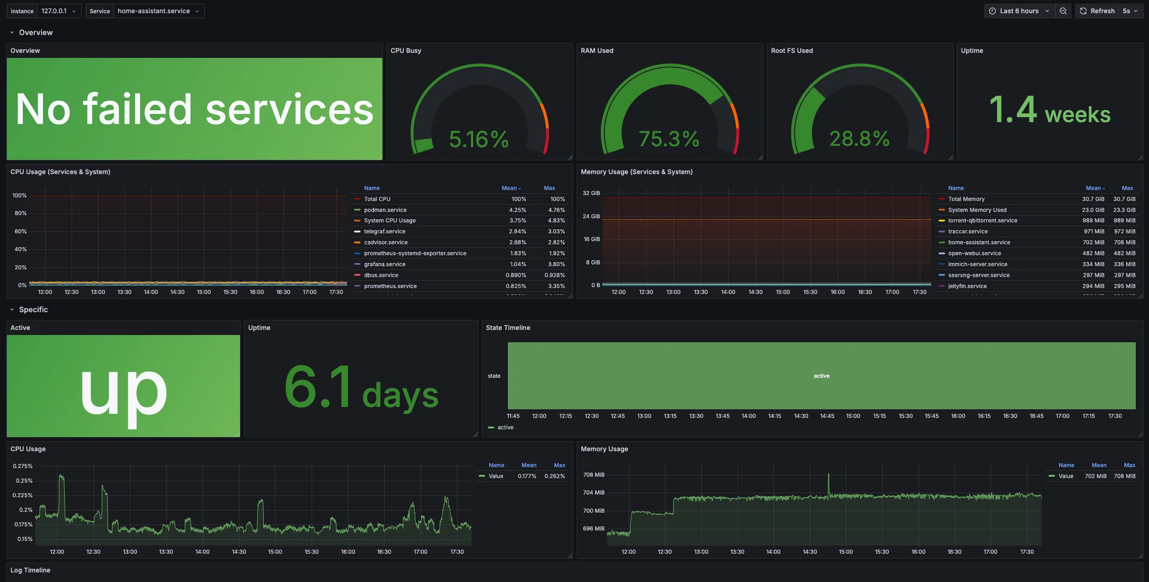Click the red series marker beside Total CPU
The image size is (1149, 582).
click(357, 199)
